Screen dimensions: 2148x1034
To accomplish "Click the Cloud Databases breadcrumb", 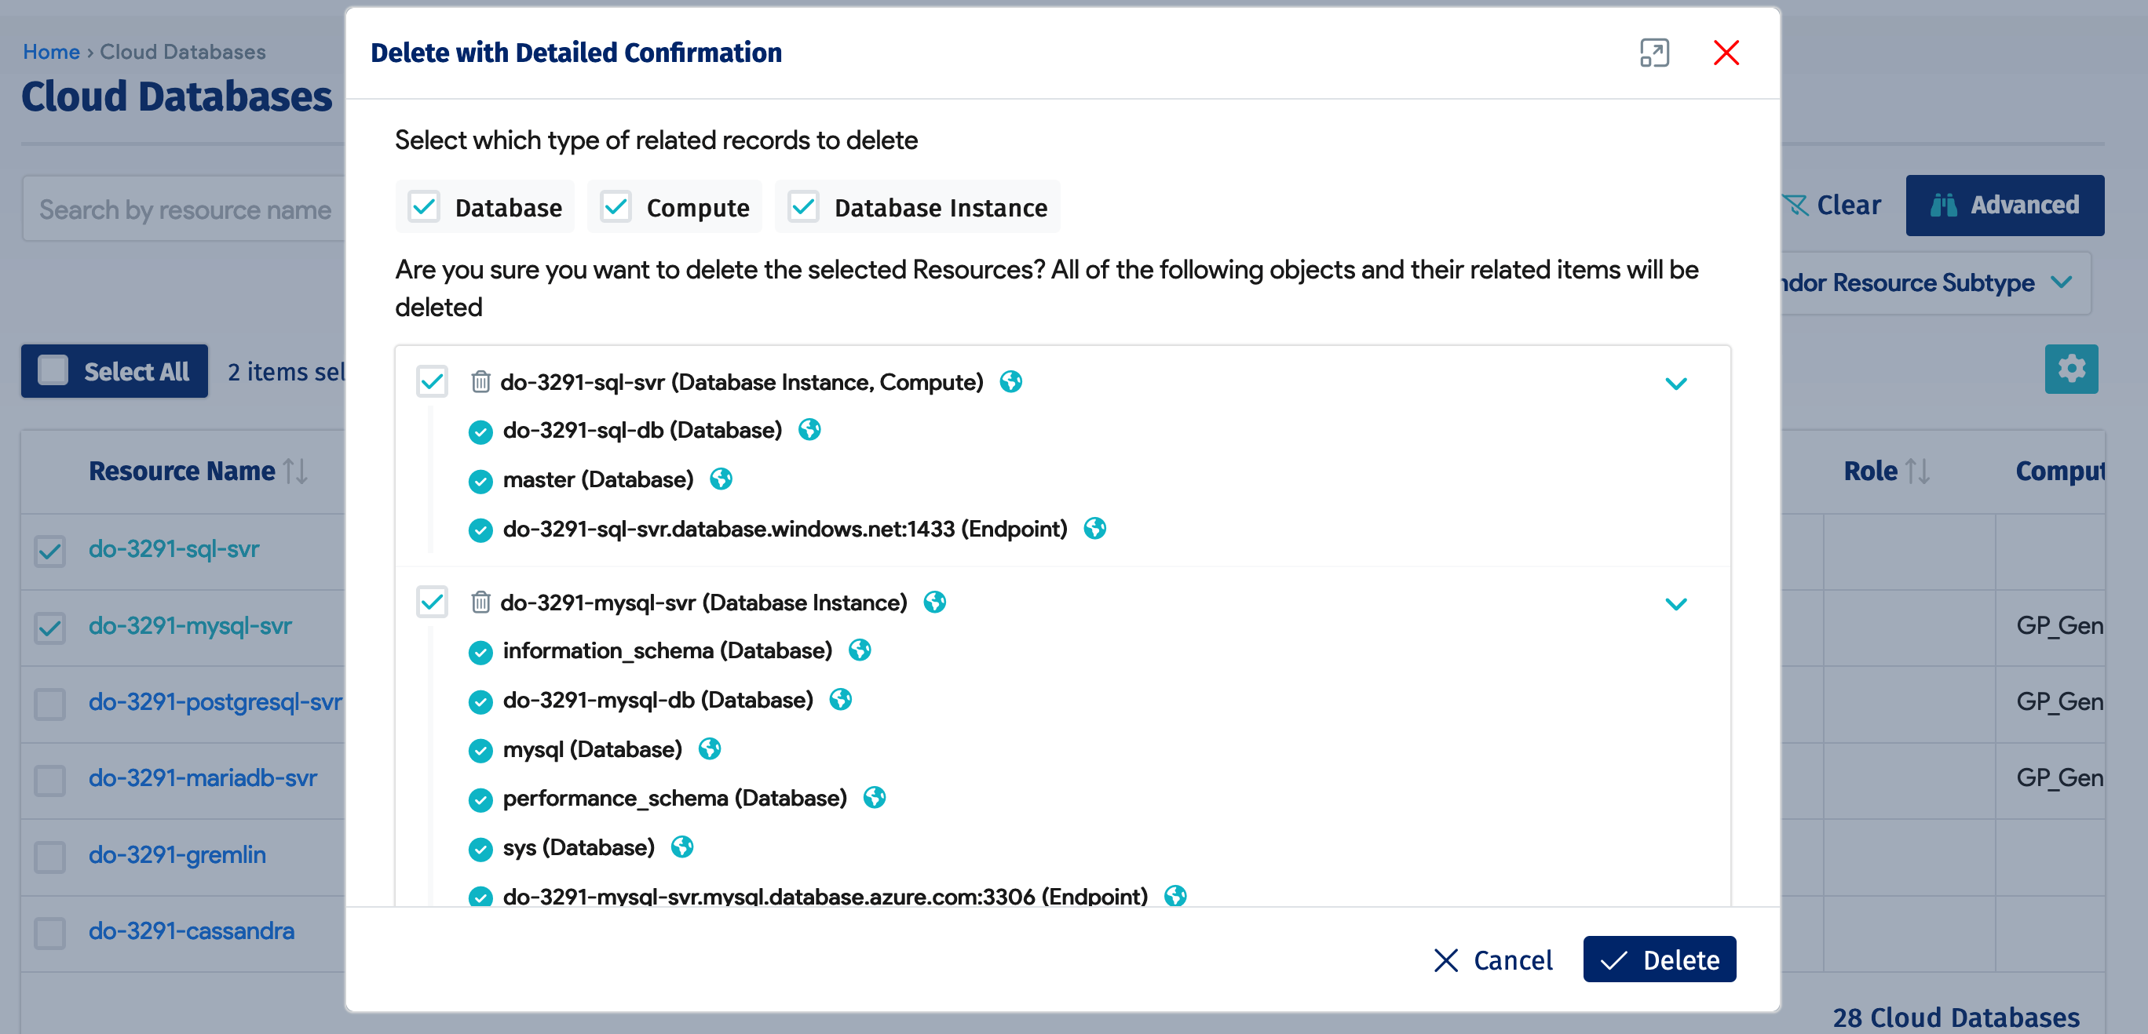I will coord(182,52).
